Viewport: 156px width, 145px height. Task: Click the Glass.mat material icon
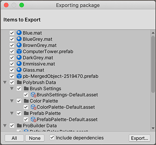19,70
